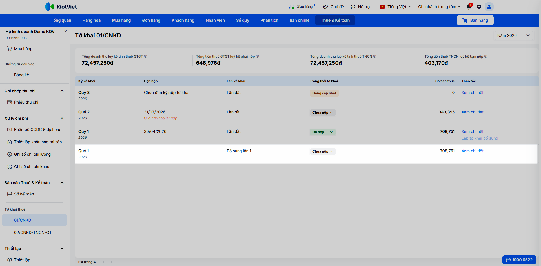Click the settings gear icon

click(x=479, y=7)
